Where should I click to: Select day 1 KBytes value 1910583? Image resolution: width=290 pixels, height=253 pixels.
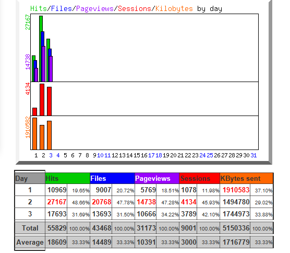click(x=236, y=190)
